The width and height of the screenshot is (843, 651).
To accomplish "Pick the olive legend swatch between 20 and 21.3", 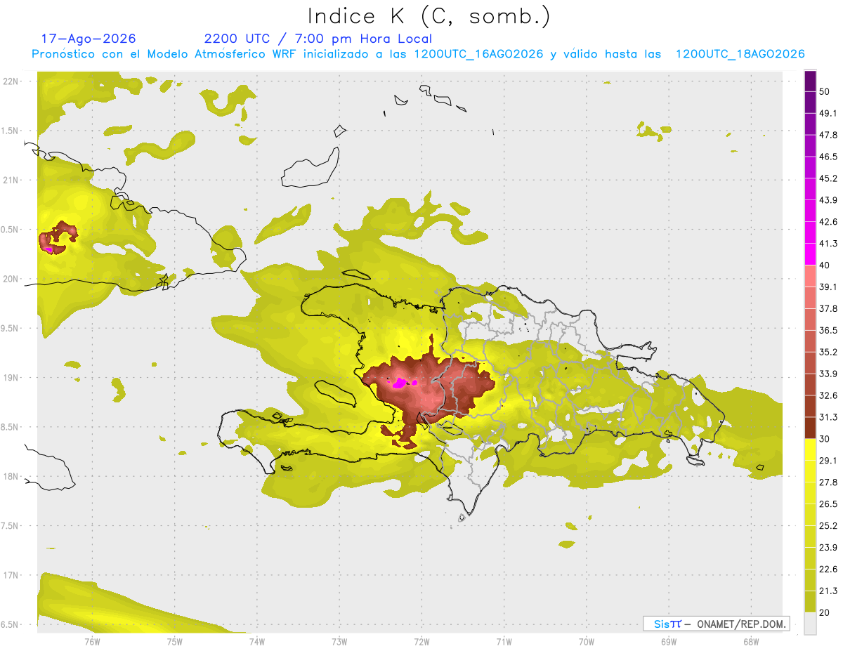I will 810,601.
